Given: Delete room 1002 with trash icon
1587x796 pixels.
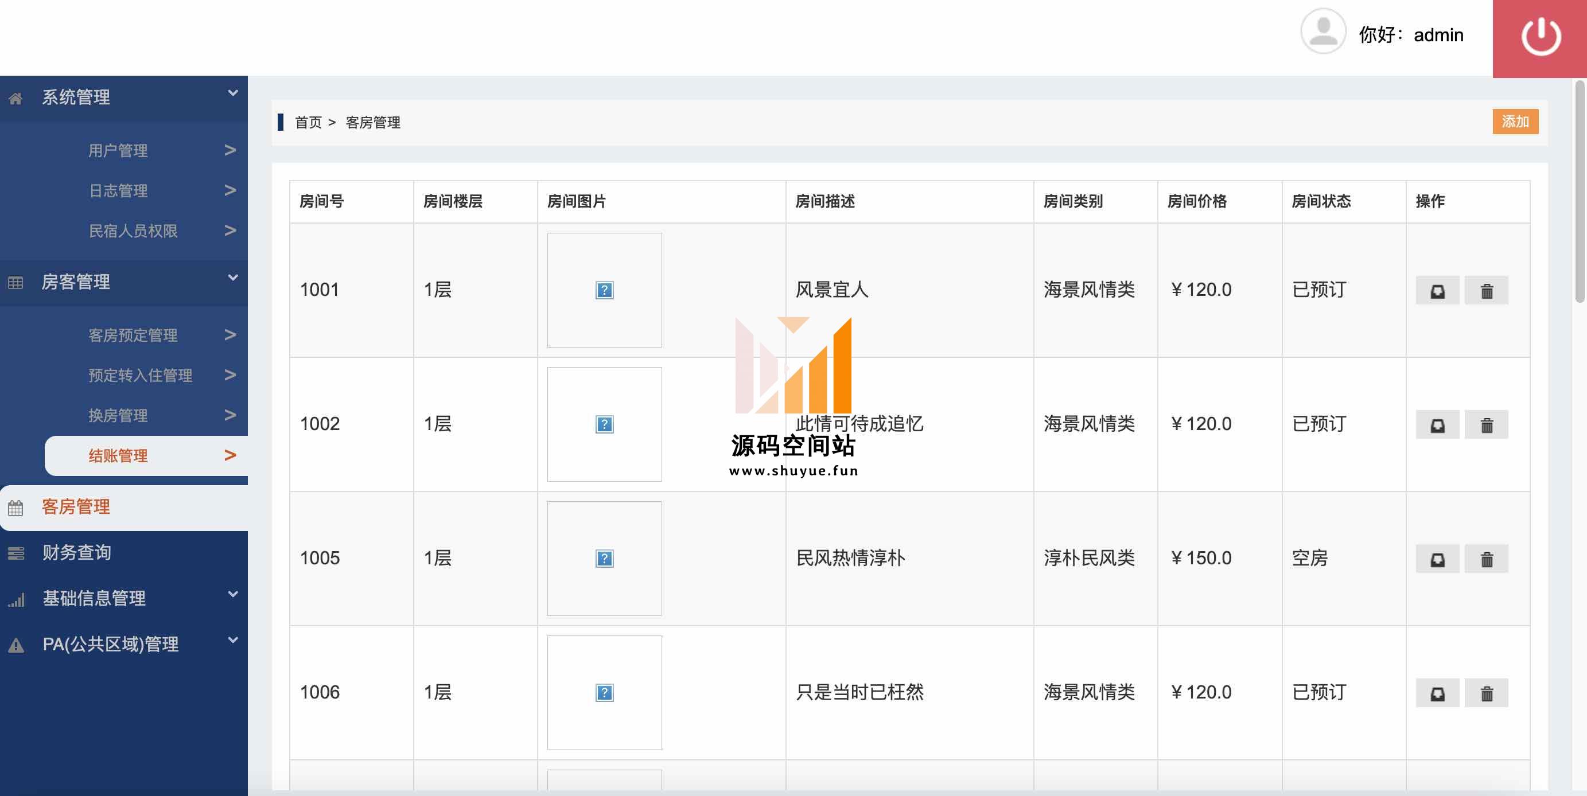Looking at the screenshot, I should [1487, 425].
